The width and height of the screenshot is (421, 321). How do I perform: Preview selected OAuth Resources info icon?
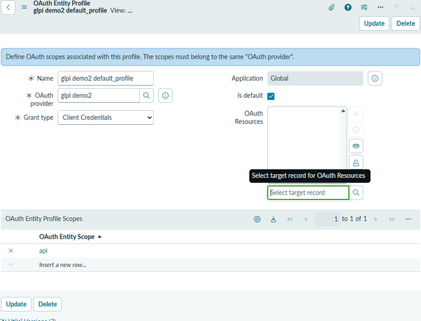coord(356,130)
